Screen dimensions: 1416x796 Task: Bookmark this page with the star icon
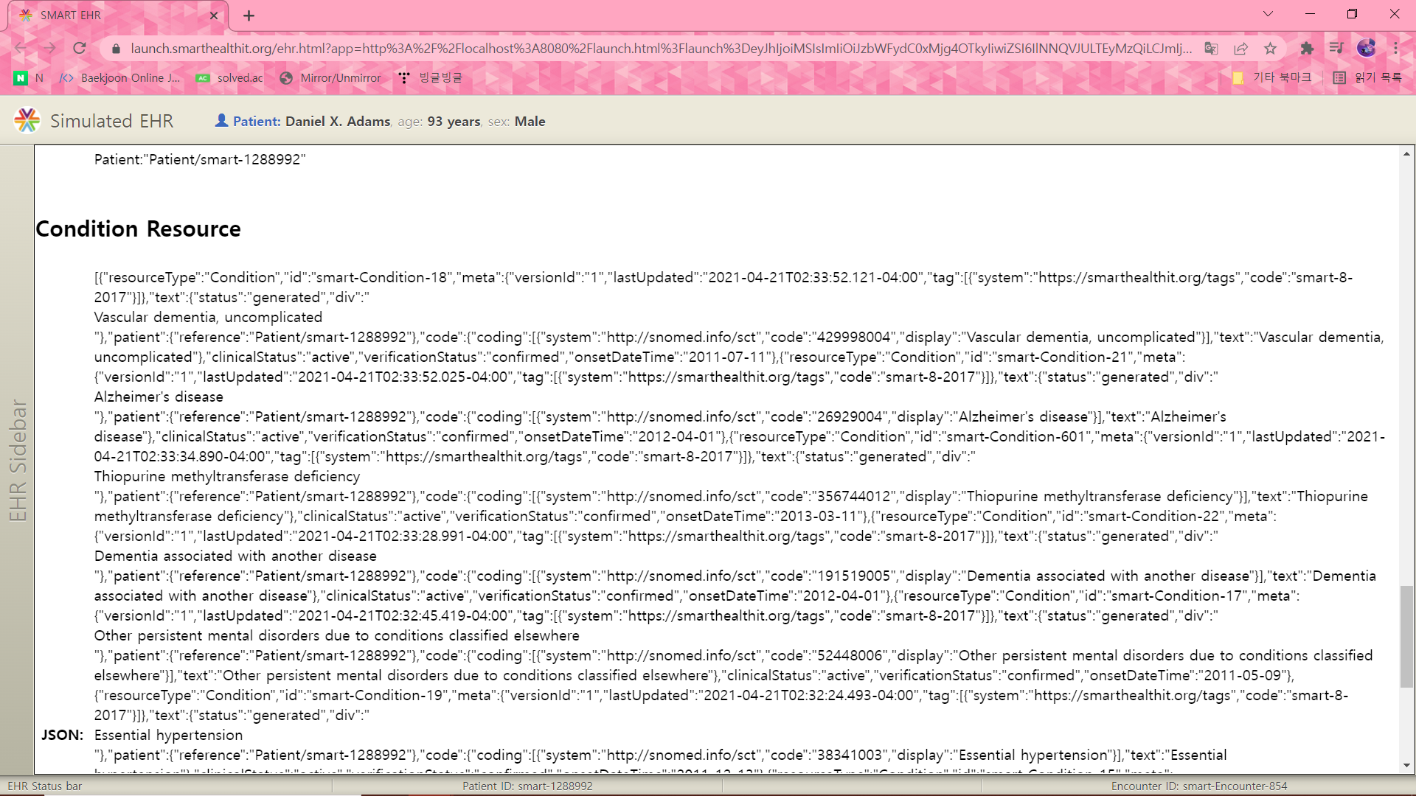pyautogui.click(x=1270, y=49)
